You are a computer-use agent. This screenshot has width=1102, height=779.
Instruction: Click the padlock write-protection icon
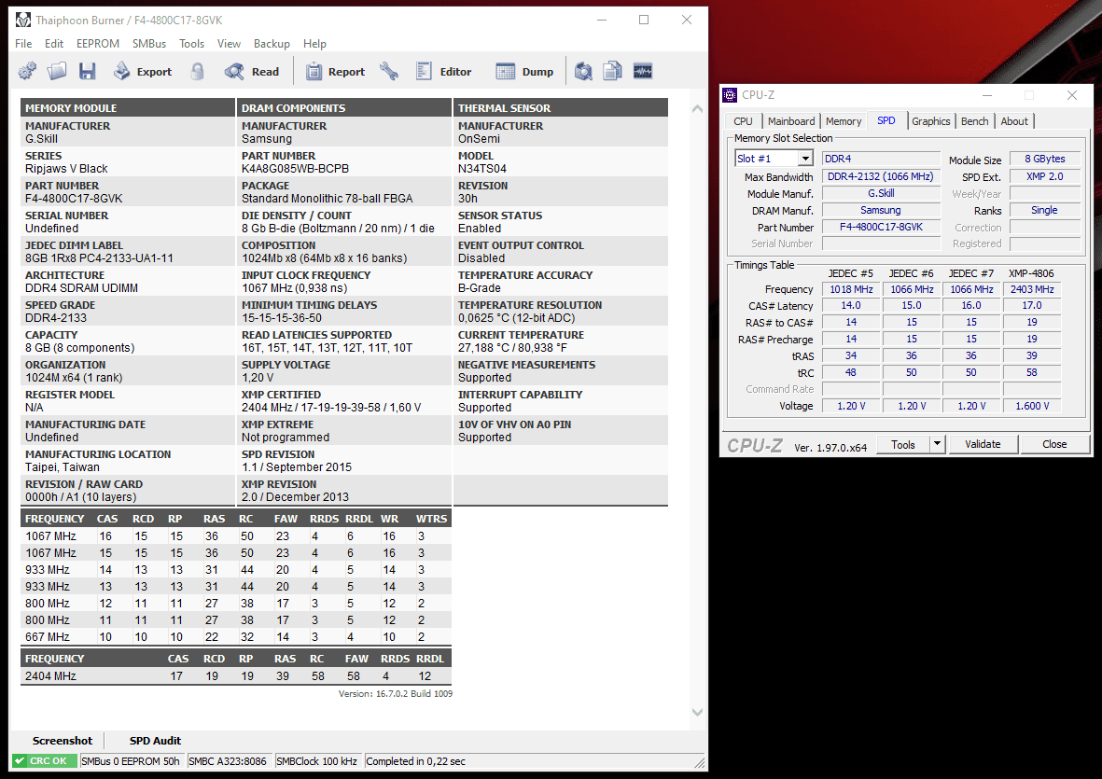198,71
